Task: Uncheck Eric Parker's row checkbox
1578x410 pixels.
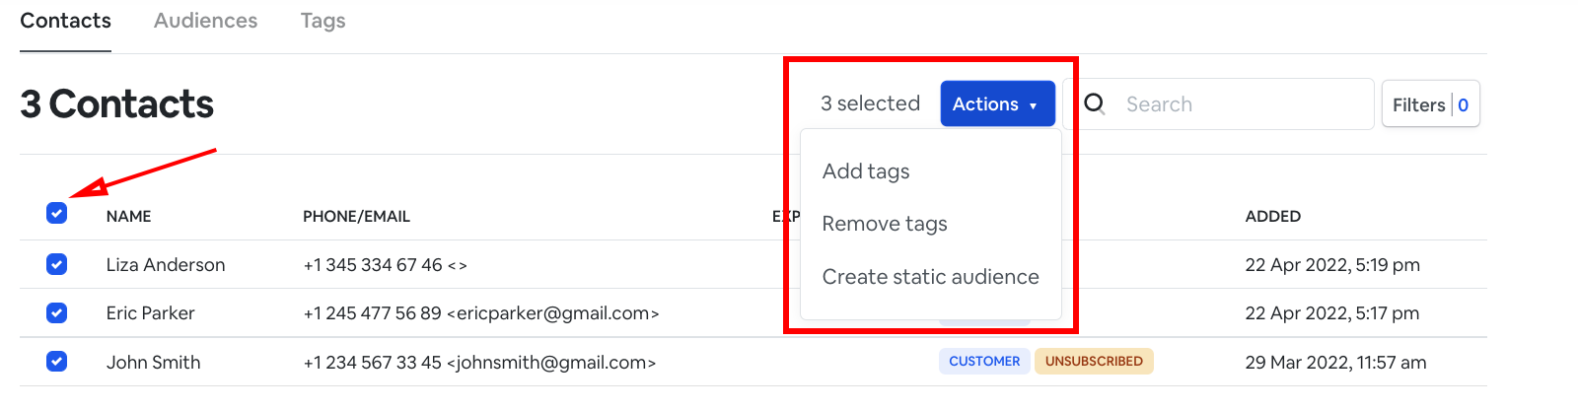Action: coord(57,313)
